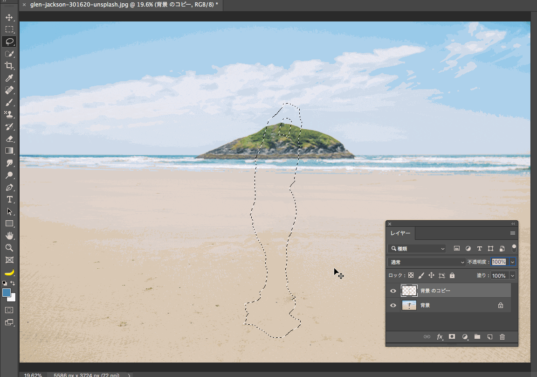537x377 pixels.
Task: Expand the 不透明度 opacity dropdown arrow
Action: [512, 262]
